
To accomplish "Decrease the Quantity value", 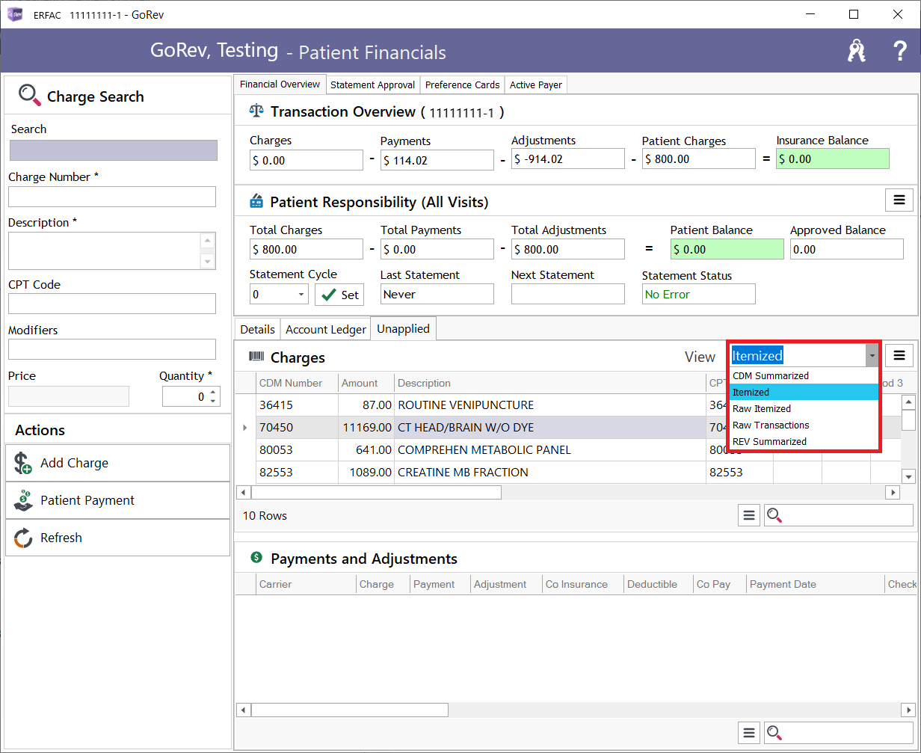I will (213, 401).
